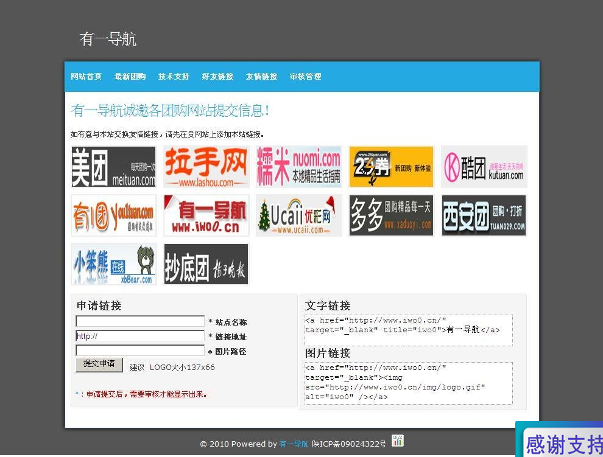Click the cnzz statistics icon in footer
The width and height of the screenshot is (603, 457).
398,441
